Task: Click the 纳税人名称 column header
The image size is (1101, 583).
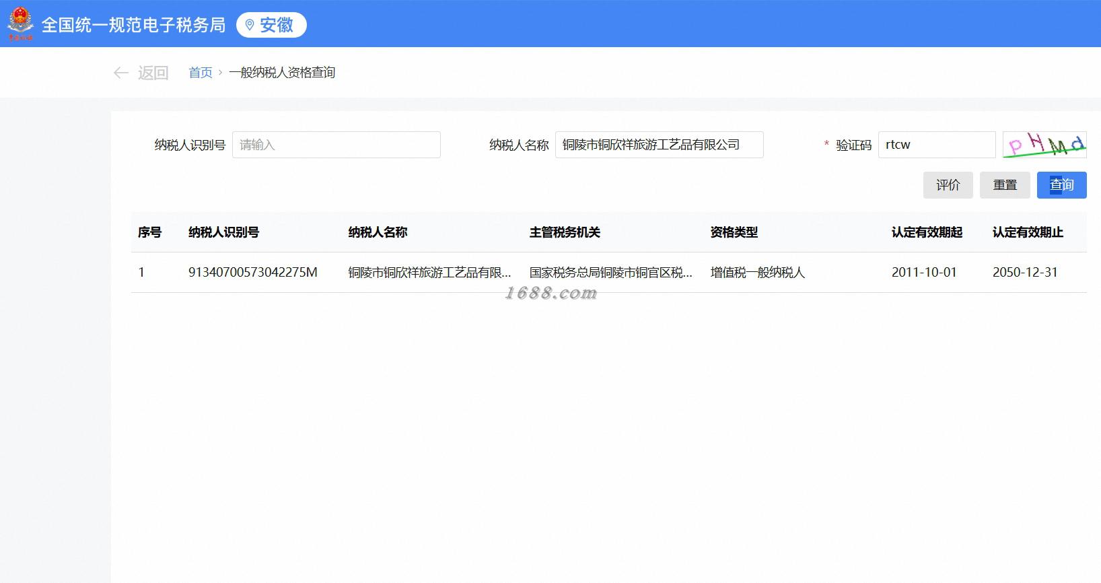Action: coord(378,232)
